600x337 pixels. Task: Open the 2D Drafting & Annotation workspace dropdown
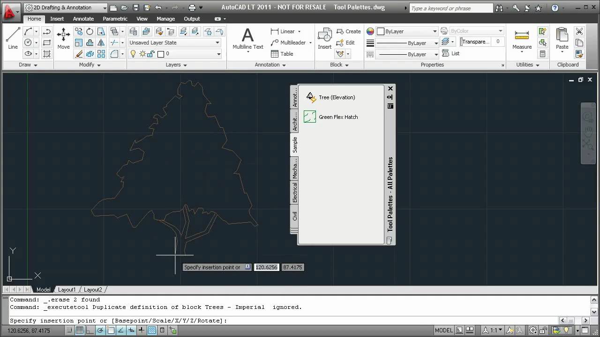(x=65, y=7)
